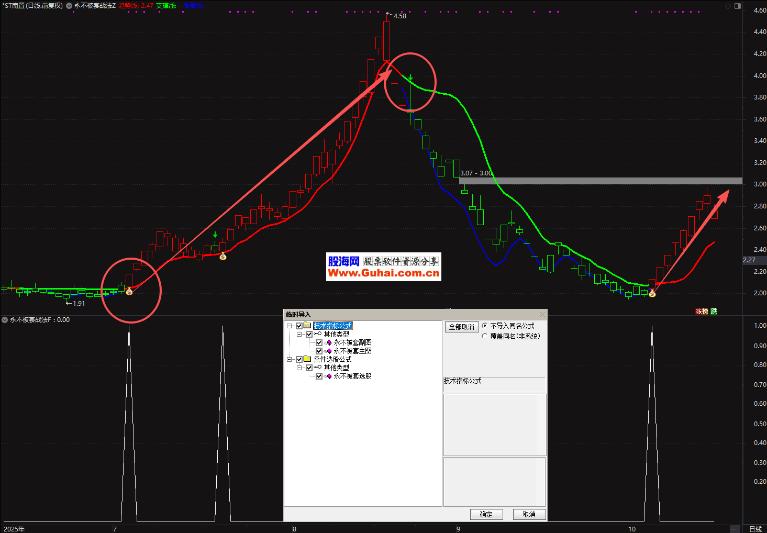
Task: Uncheck the 永不被套副图 checkbox
Action: coord(319,343)
